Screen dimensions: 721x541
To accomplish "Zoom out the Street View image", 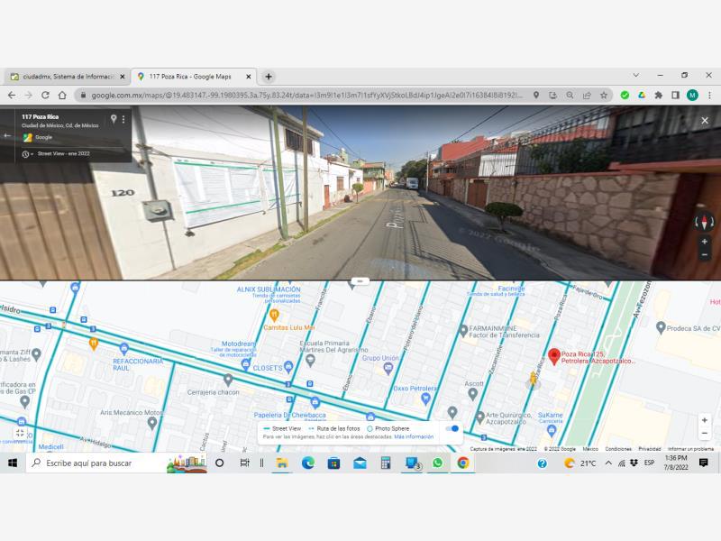I will 704,254.
